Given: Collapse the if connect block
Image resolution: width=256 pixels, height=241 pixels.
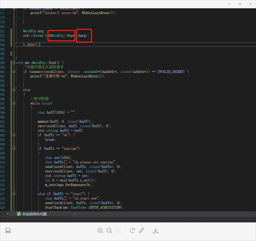Looking at the screenshot, I should (x=14, y=72).
